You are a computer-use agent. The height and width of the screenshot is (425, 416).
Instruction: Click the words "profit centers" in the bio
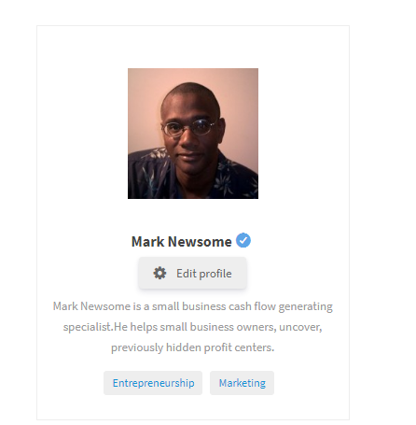pos(238,347)
